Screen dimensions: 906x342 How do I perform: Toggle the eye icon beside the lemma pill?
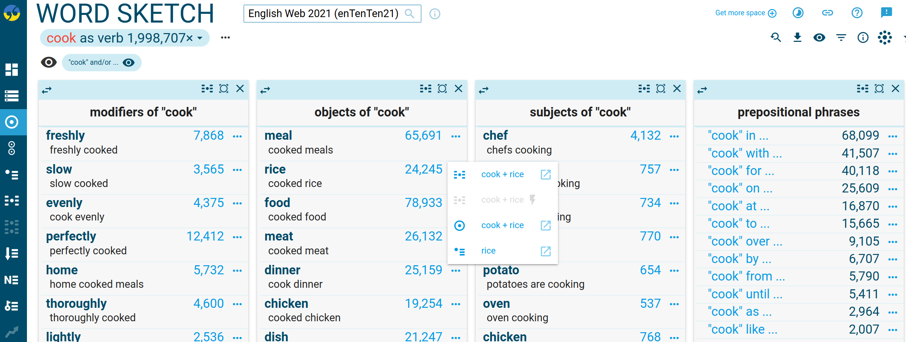[x=49, y=62]
